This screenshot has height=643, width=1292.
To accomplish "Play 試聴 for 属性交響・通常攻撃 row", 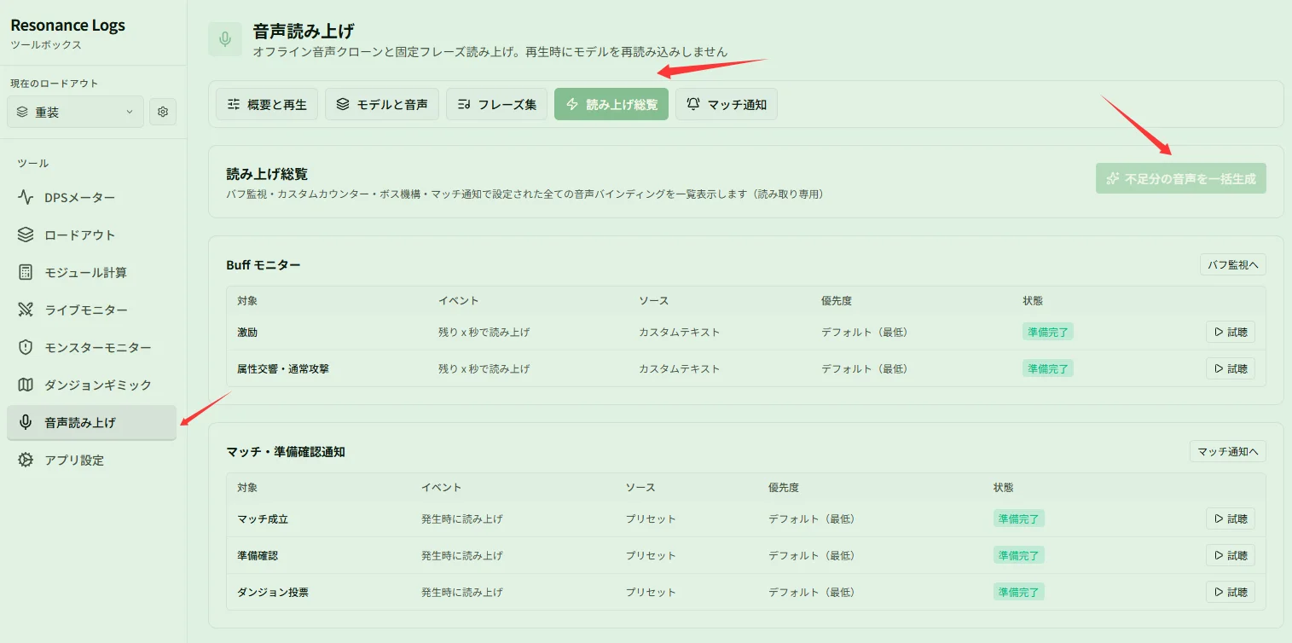I will point(1231,368).
